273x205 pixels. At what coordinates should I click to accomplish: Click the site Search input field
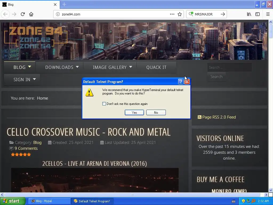[x=230, y=67]
